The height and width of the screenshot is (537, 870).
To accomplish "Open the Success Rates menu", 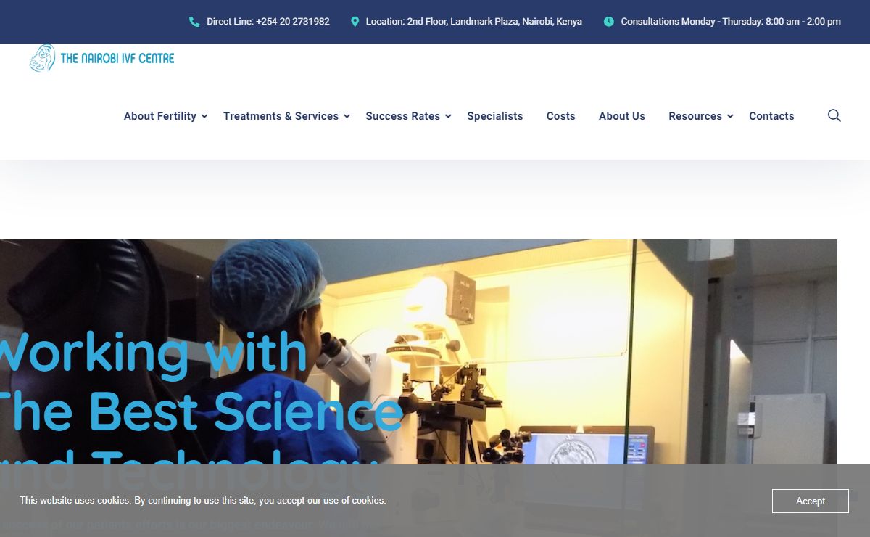I will [402, 116].
